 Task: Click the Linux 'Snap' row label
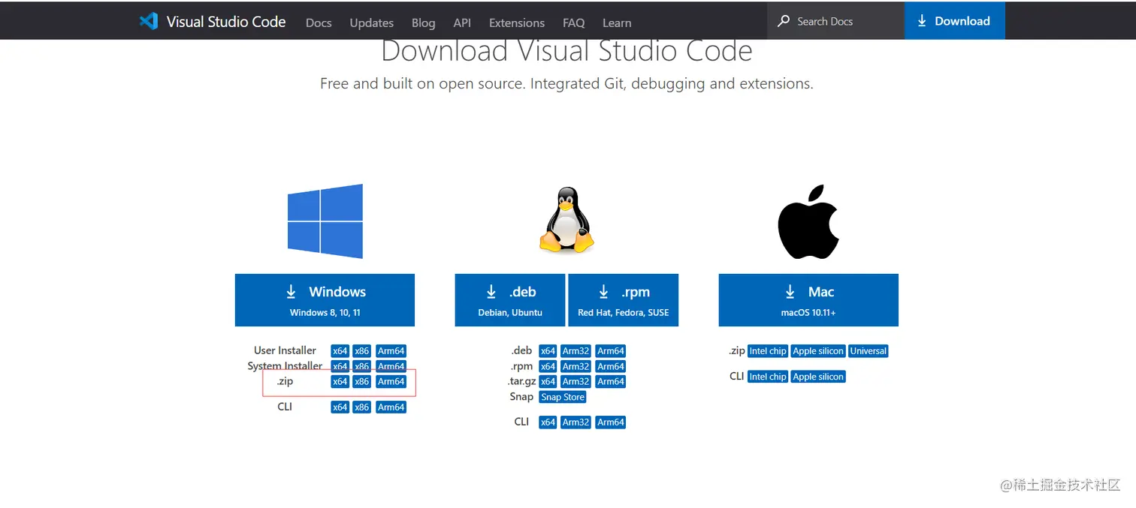click(x=521, y=396)
